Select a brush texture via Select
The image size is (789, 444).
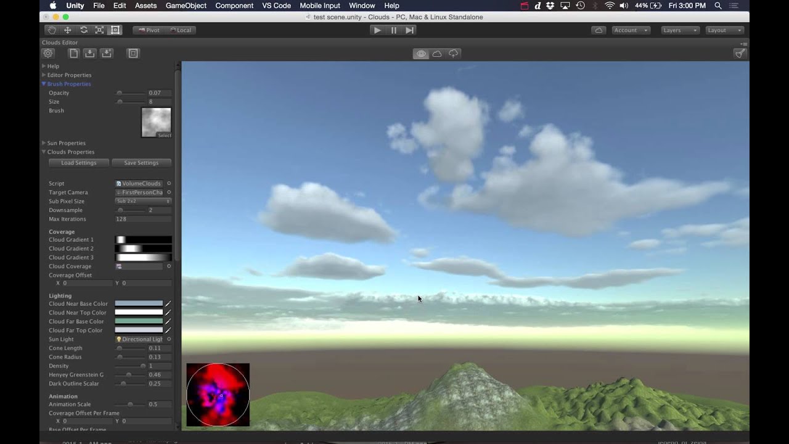[165, 135]
